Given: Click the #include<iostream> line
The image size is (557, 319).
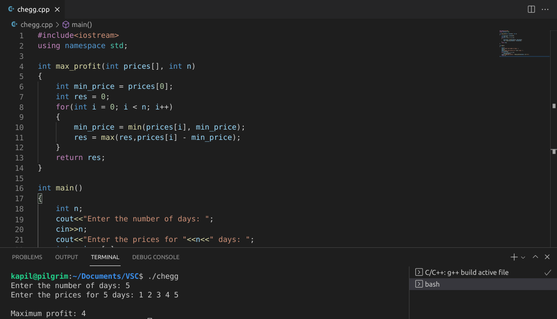Looking at the screenshot, I should (x=78, y=35).
